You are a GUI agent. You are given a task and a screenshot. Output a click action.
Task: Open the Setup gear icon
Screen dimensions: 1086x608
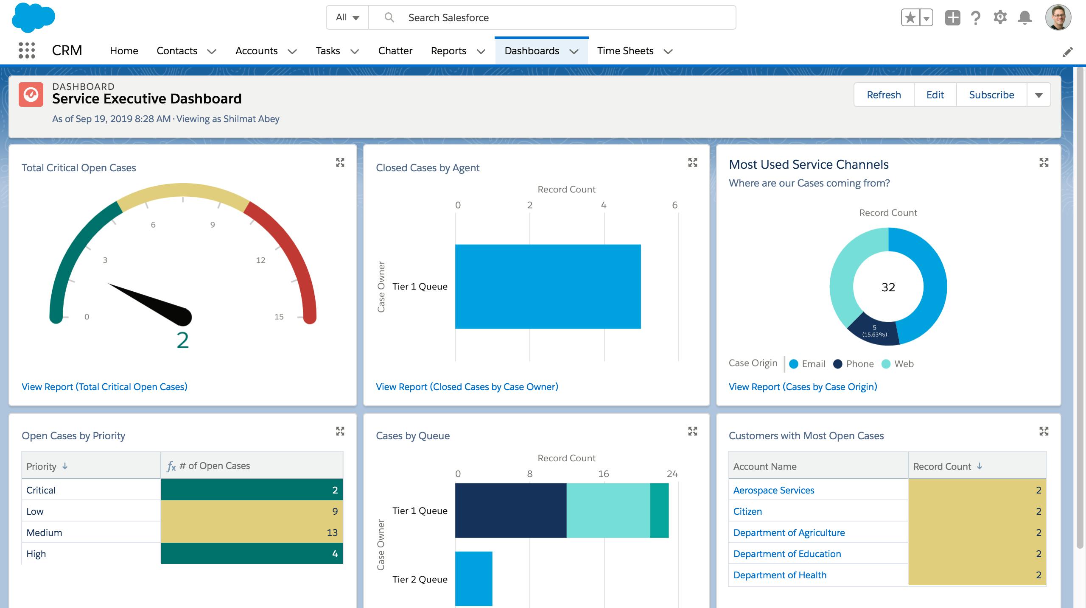pos(1000,17)
